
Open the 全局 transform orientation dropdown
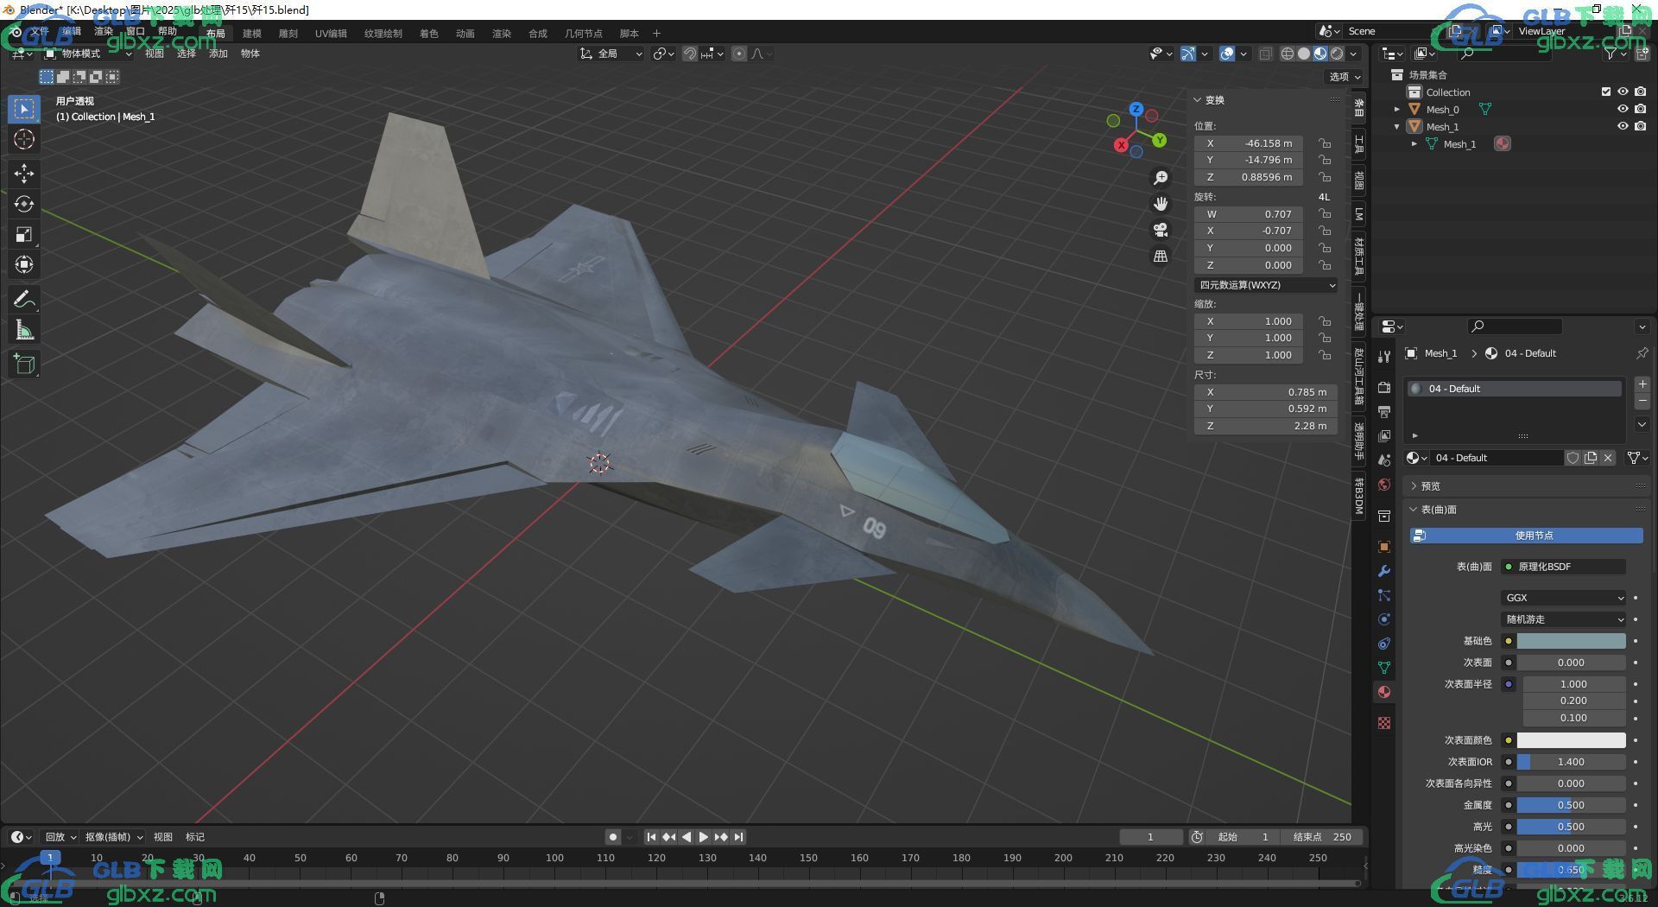click(x=611, y=54)
